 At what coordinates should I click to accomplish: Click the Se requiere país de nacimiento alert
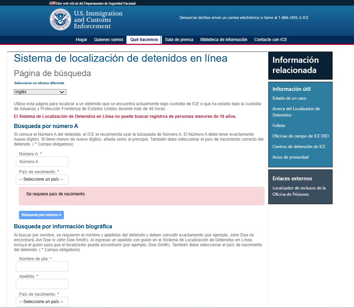[142, 196]
